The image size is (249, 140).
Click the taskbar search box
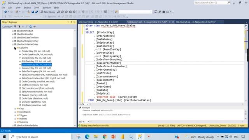40,136
